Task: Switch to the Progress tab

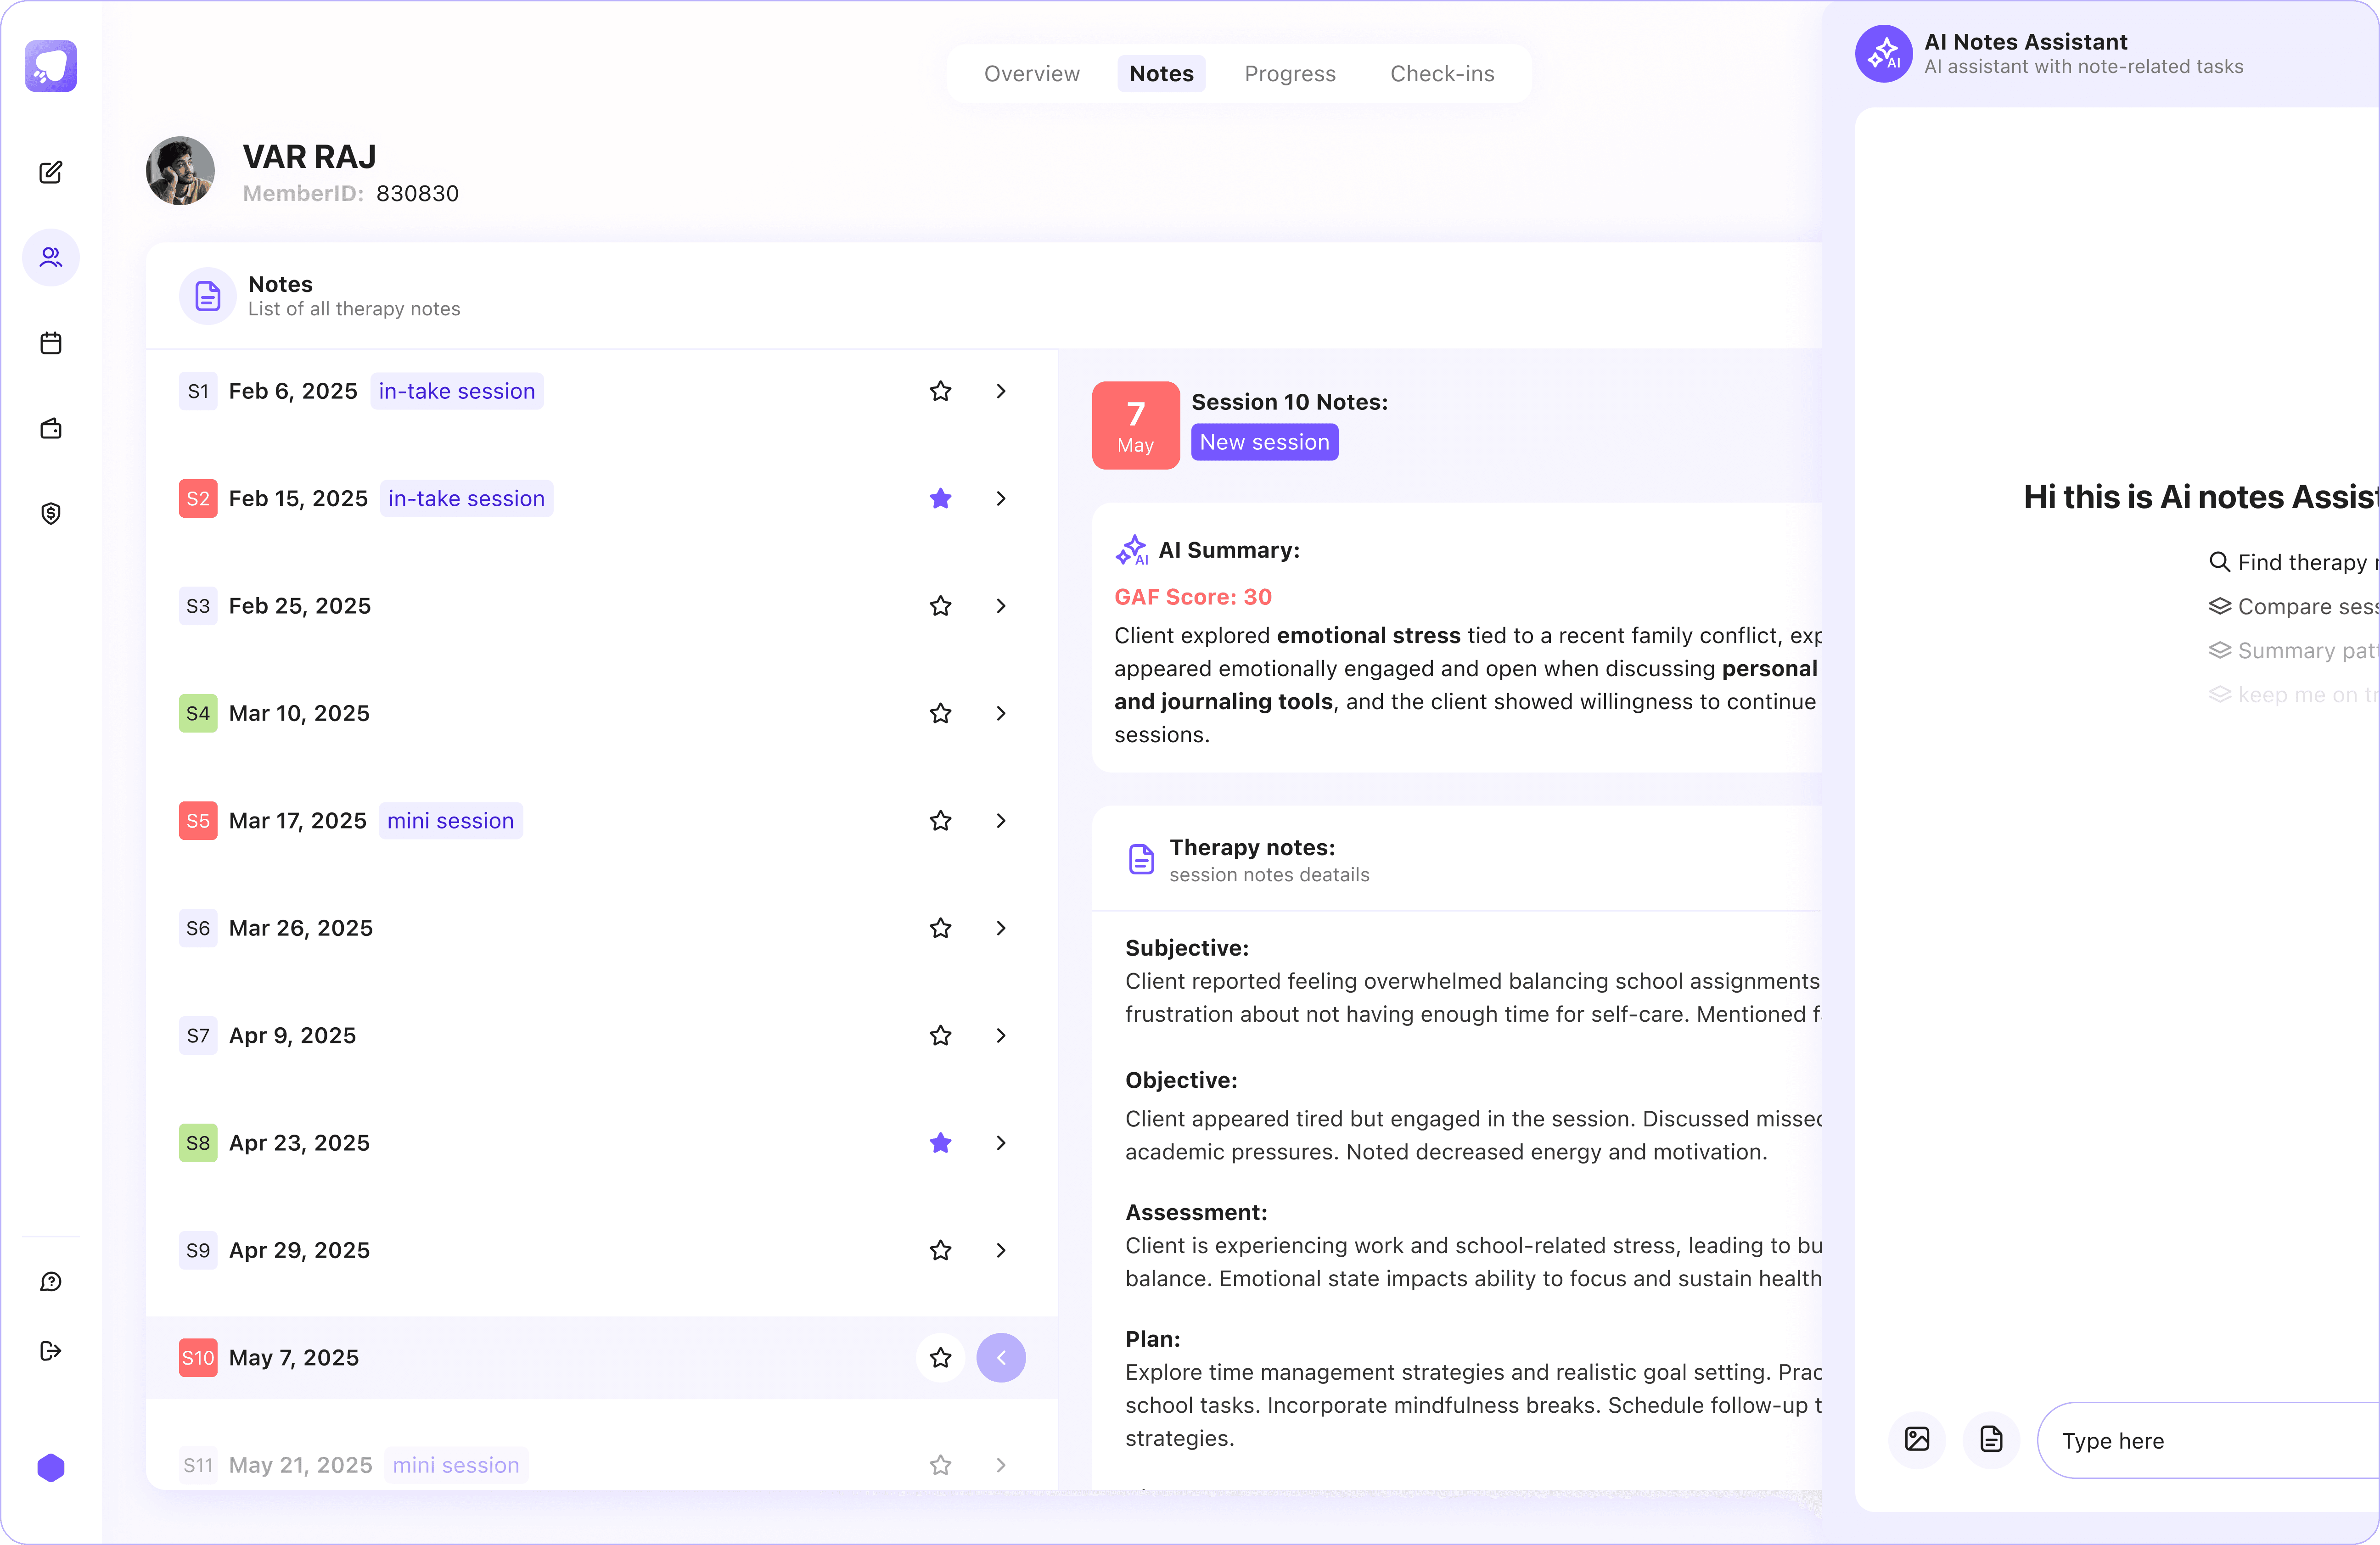Action: tap(1289, 74)
